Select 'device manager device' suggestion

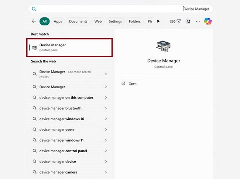pos(69,161)
